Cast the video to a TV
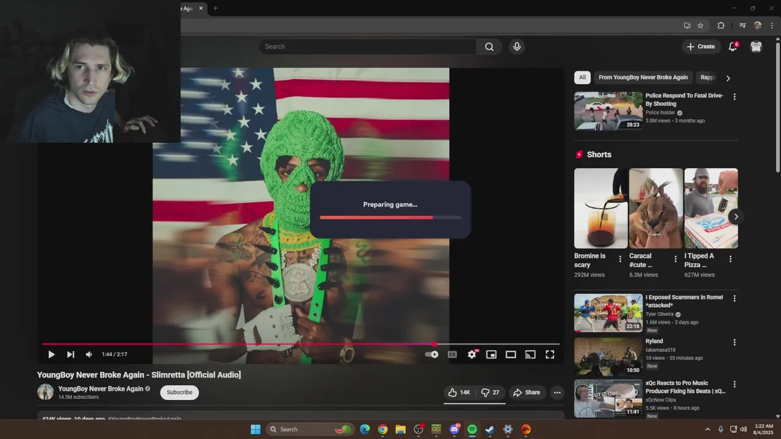Screen dimensions: 781x439 point(530,354)
